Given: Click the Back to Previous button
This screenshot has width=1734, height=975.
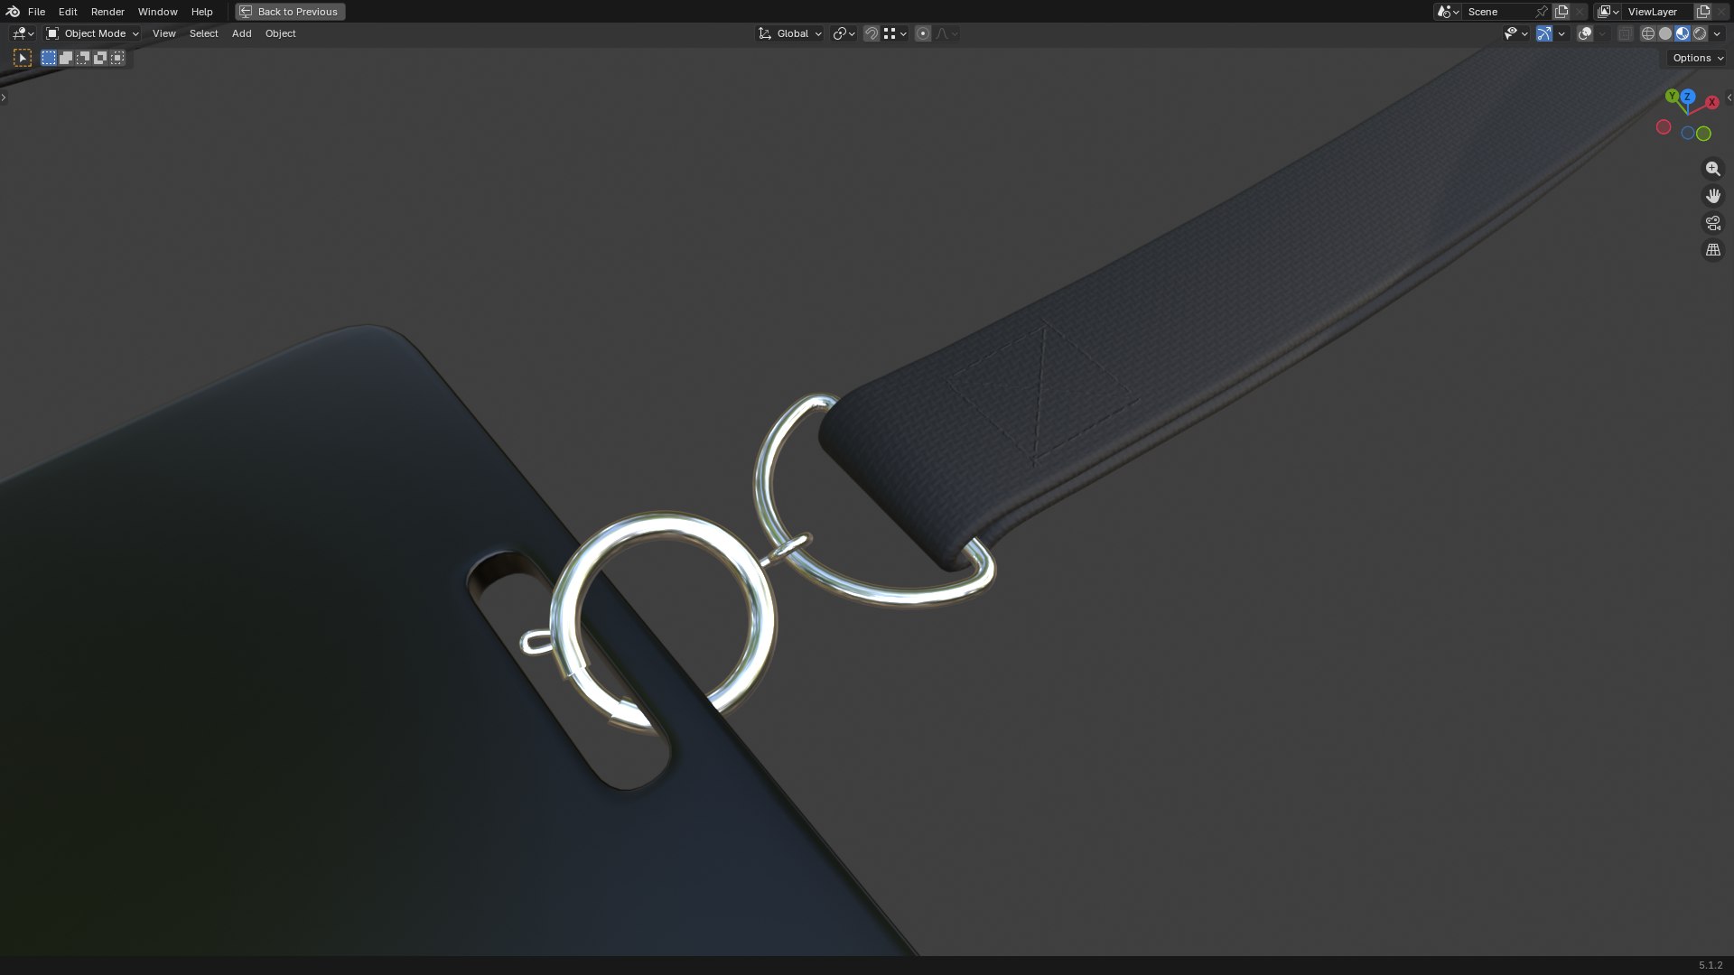Looking at the screenshot, I should (290, 12).
